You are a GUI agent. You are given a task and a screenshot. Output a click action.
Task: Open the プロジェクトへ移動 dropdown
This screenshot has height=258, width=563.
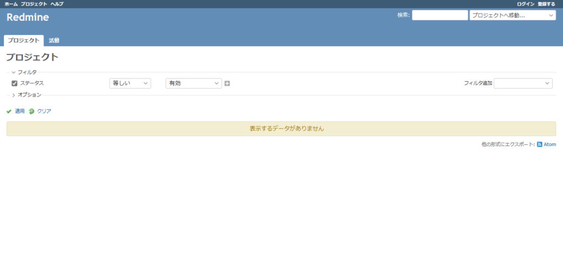tap(513, 15)
